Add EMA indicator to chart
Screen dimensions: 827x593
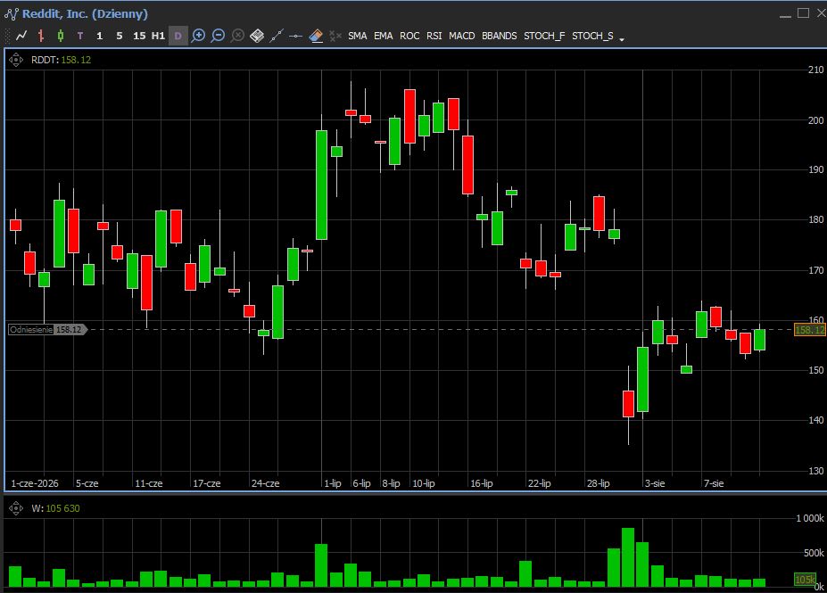(x=384, y=36)
